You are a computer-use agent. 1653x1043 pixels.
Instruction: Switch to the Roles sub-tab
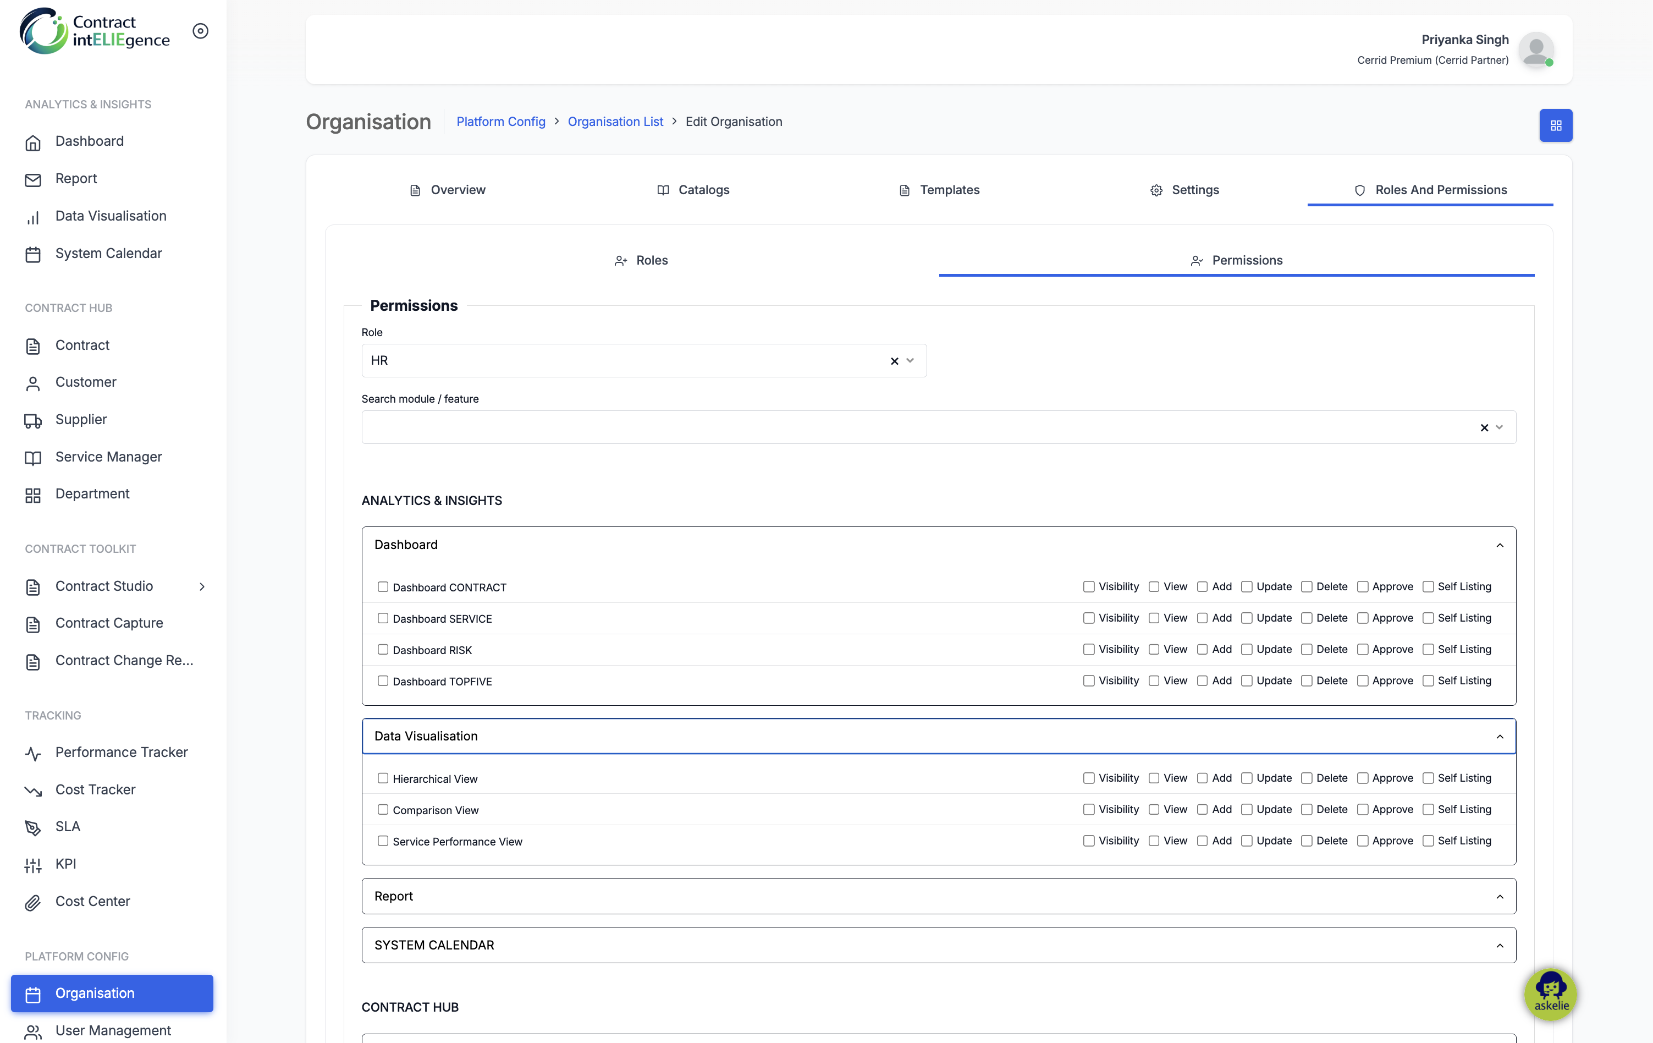click(641, 260)
